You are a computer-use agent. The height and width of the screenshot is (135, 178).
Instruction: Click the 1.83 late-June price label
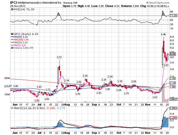click(x=39, y=87)
